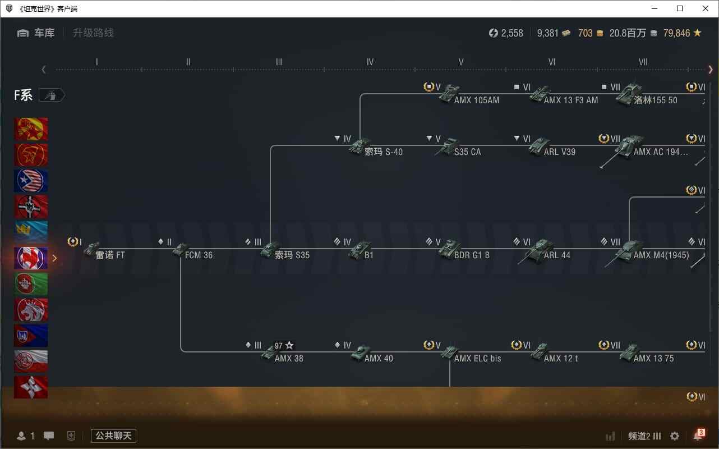Switch to the China nation flag
Image resolution: width=719 pixels, height=449 pixels.
click(x=31, y=129)
